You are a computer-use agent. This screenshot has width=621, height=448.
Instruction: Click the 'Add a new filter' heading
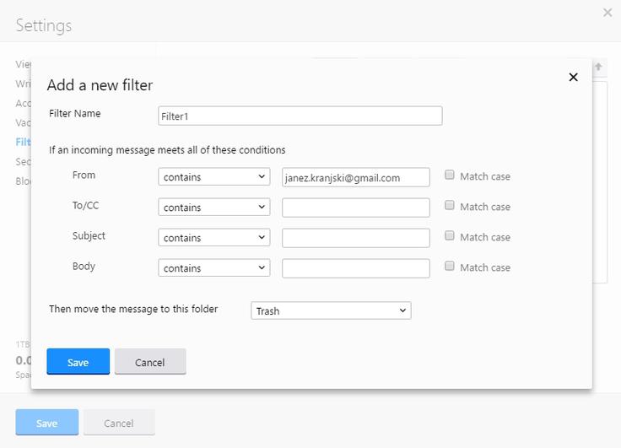click(x=100, y=85)
